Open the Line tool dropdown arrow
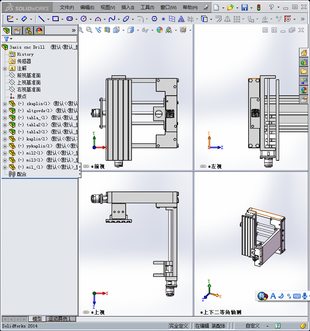The height and width of the screenshot is (331, 310). click(x=48, y=20)
